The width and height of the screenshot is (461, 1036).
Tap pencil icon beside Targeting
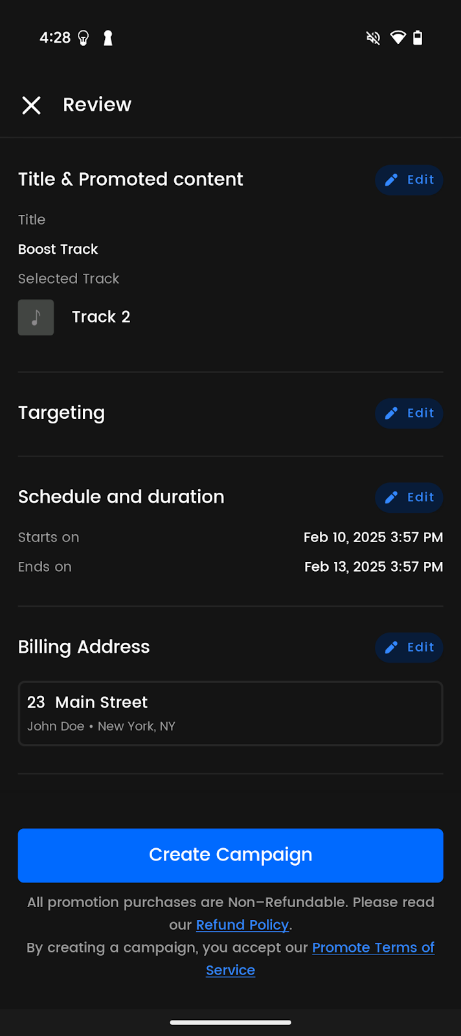(x=392, y=413)
